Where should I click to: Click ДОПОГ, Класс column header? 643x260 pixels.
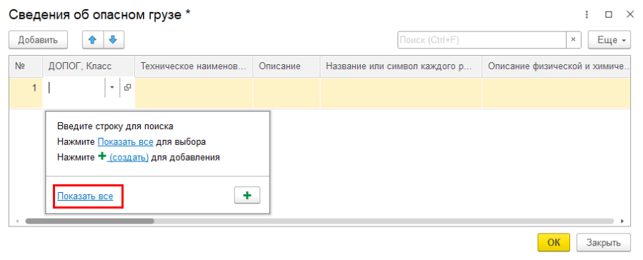click(89, 66)
